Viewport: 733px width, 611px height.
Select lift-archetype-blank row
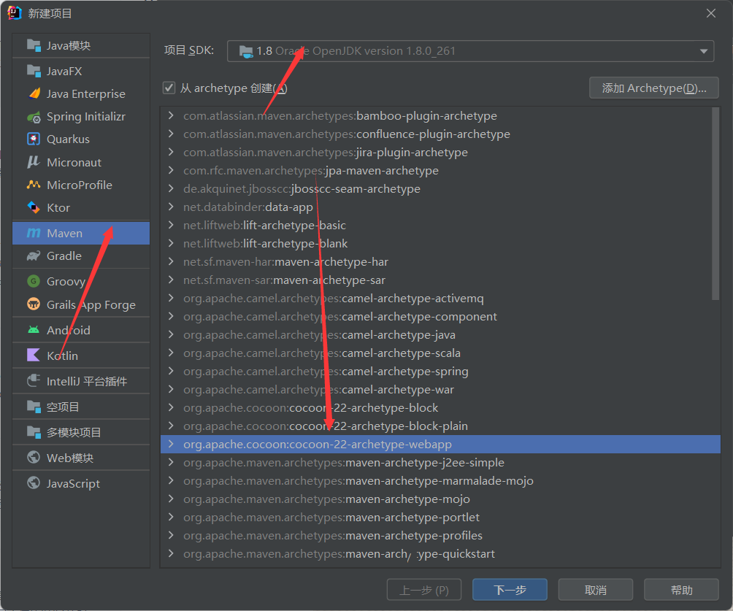click(440, 244)
